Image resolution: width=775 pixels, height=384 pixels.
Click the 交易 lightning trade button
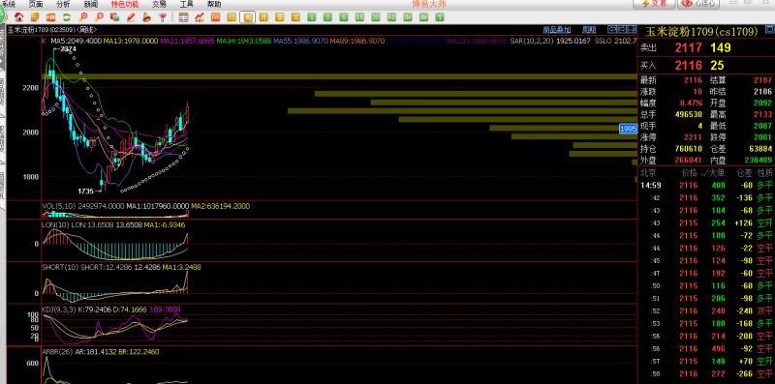click(654, 4)
